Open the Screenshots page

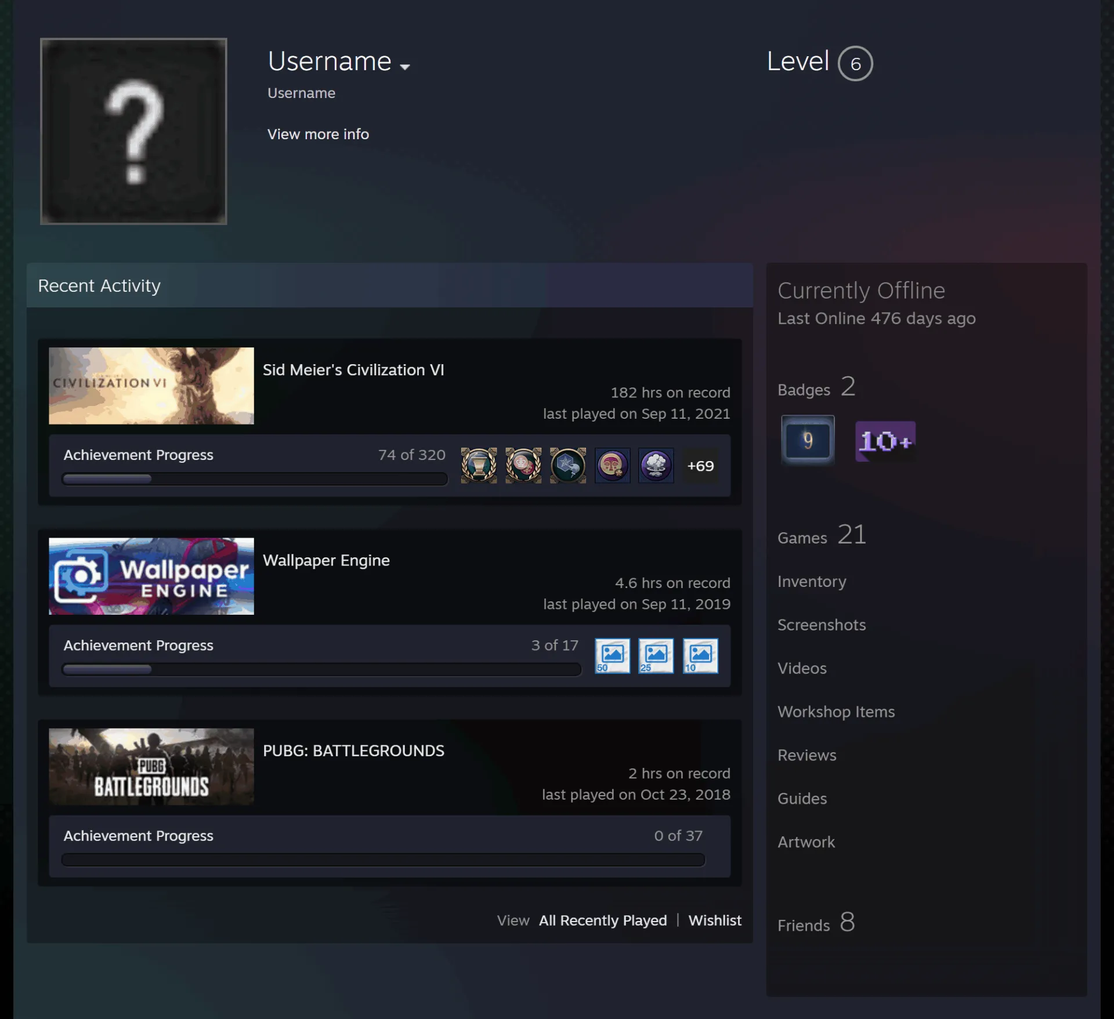pyautogui.click(x=822, y=625)
